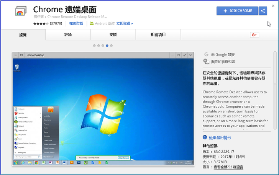Click Internet Explorer icon in screenshot taskbar
Screen dimensions: 279x175
tap(23, 162)
